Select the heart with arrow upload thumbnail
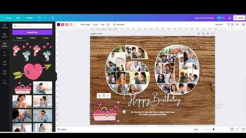246x138 pixels. tap(32, 71)
